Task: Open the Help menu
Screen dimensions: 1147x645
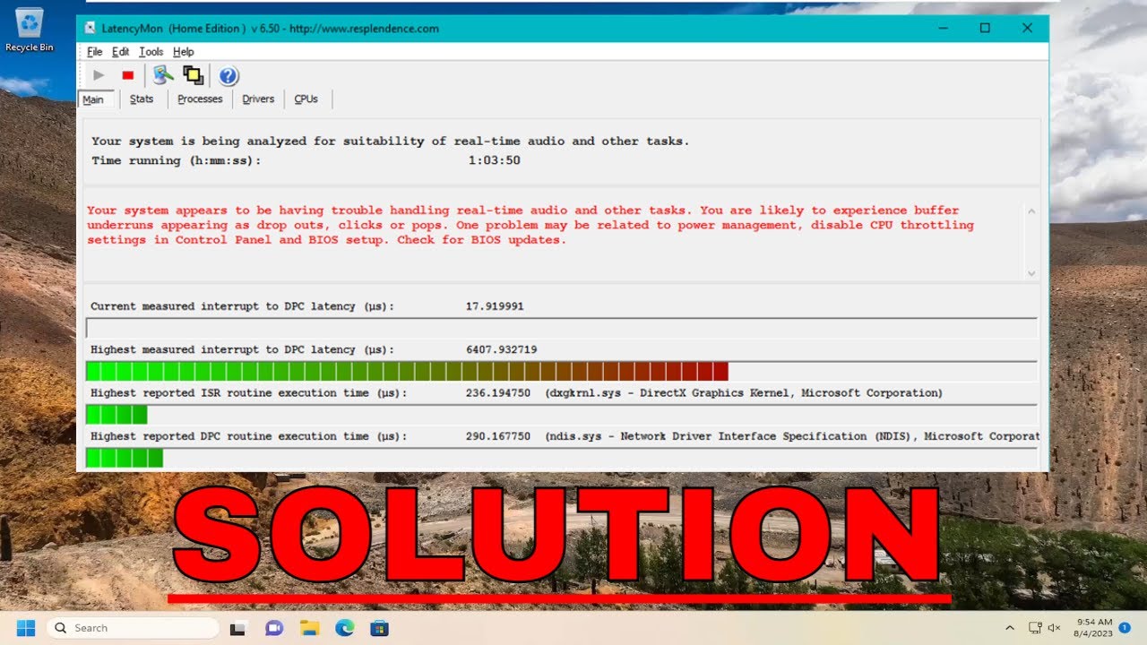Action: click(x=183, y=52)
